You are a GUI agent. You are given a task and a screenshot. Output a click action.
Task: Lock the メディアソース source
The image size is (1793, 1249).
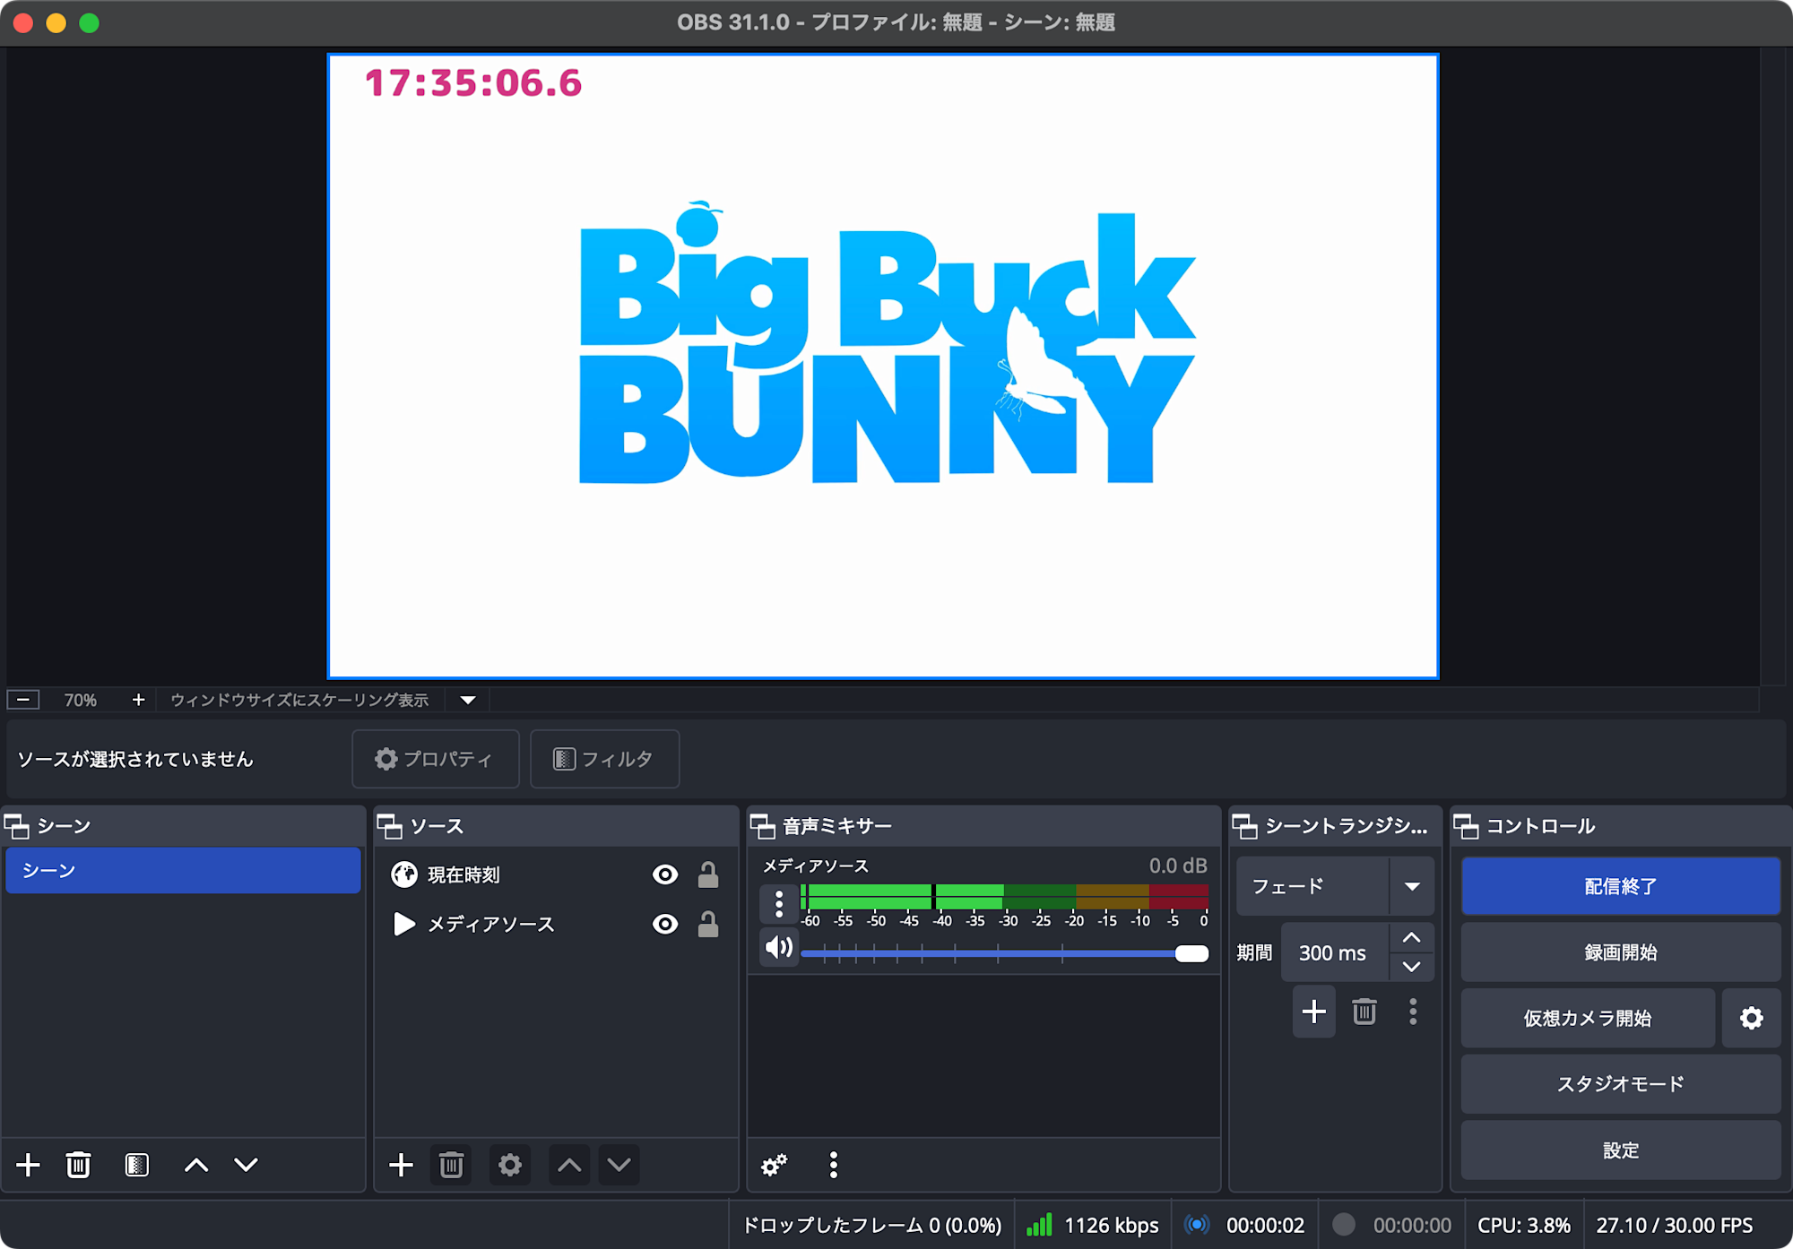(708, 924)
